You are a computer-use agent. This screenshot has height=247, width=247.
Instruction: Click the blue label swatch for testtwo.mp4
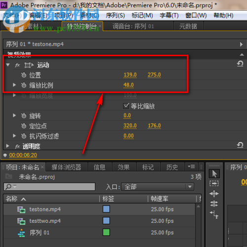click(106, 221)
